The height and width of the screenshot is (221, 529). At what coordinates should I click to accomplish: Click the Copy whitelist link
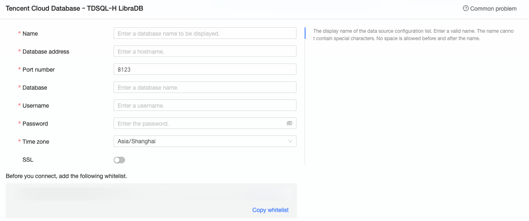click(270, 210)
